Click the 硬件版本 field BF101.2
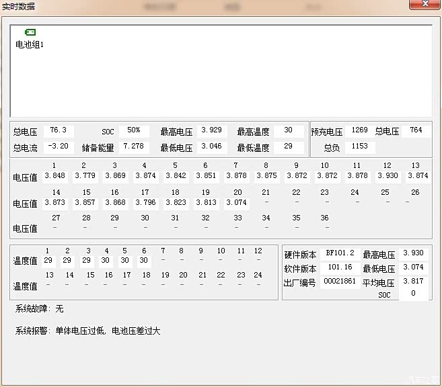The height and width of the screenshot is (387, 442). coord(340,253)
